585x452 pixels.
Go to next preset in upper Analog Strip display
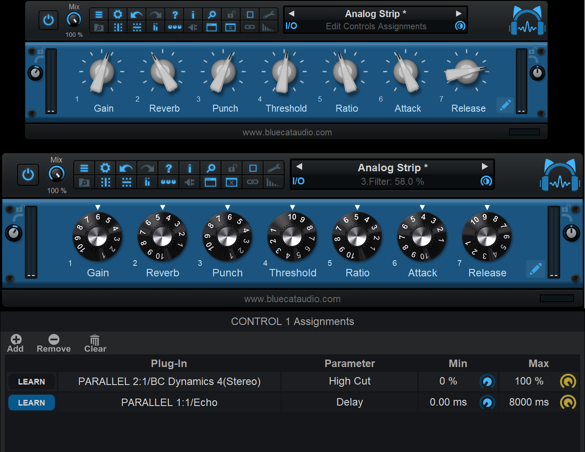459,14
